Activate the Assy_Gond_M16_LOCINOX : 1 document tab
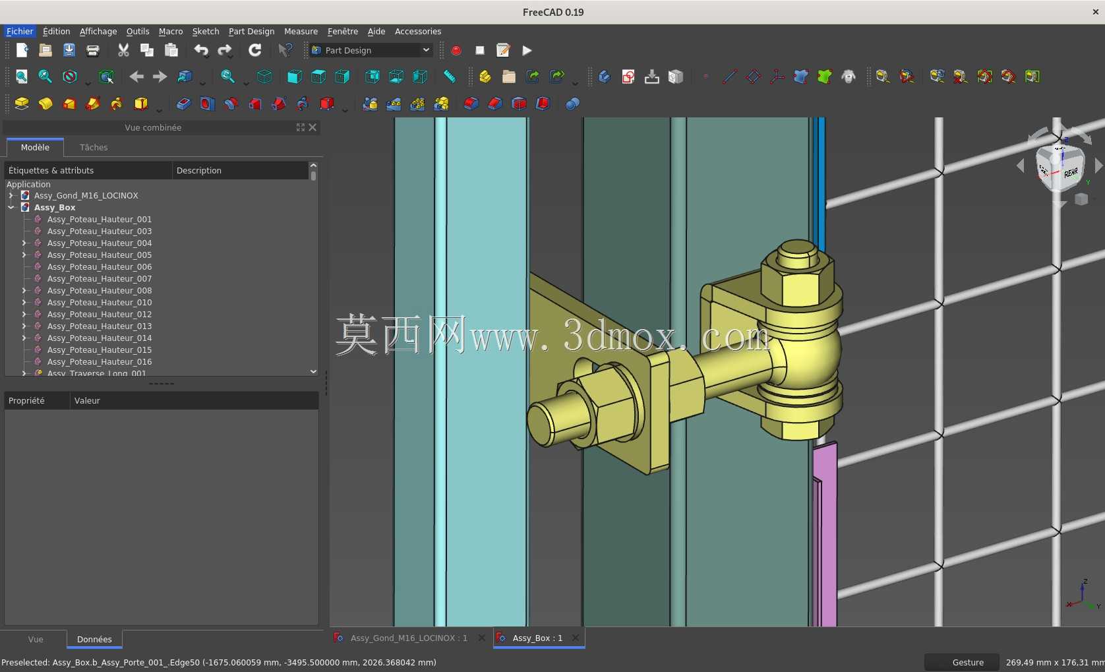Screen dimensions: 1105x672 409,638
